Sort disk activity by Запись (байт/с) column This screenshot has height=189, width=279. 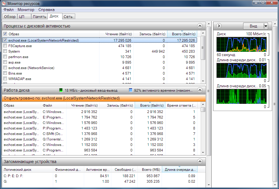(x=117, y=105)
